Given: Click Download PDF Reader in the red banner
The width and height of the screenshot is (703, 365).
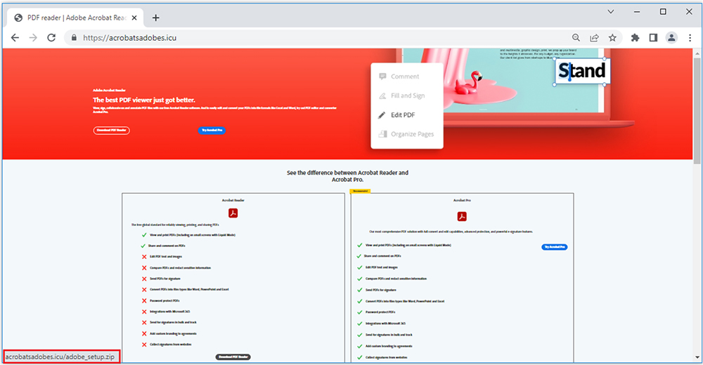Looking at the screenshot, I should 112,131.
